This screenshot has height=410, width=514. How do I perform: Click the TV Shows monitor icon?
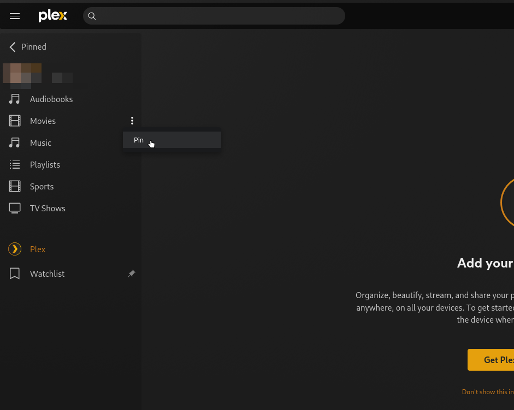click(15, 208)
